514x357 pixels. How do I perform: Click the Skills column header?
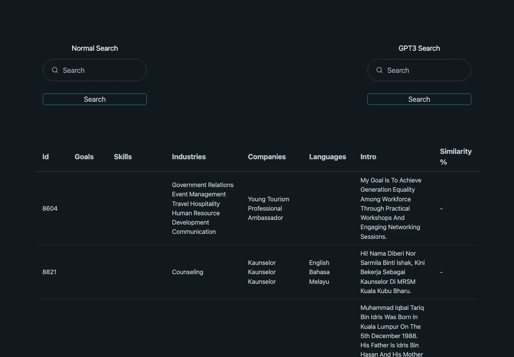123,157
